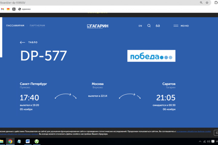Select the ПАССАЖИРАМ tab
Image resolution: width=218 pixels, height=145 pixels.
[15, 26]
